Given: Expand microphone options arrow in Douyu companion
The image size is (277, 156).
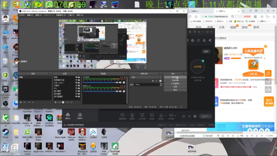Looking at the screenshot, I should (165, 116).
